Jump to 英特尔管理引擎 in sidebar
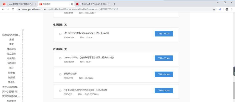Viewport: 235px width, 102px height. click(11, 92)
